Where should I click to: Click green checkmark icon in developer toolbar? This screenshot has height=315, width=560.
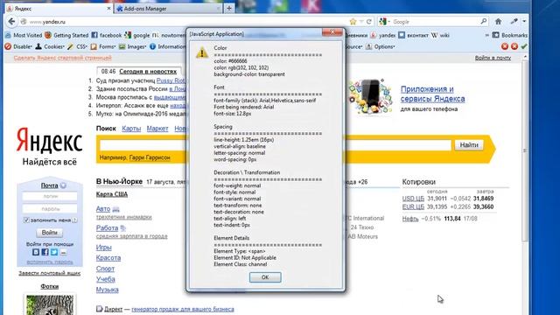point(524,46)
